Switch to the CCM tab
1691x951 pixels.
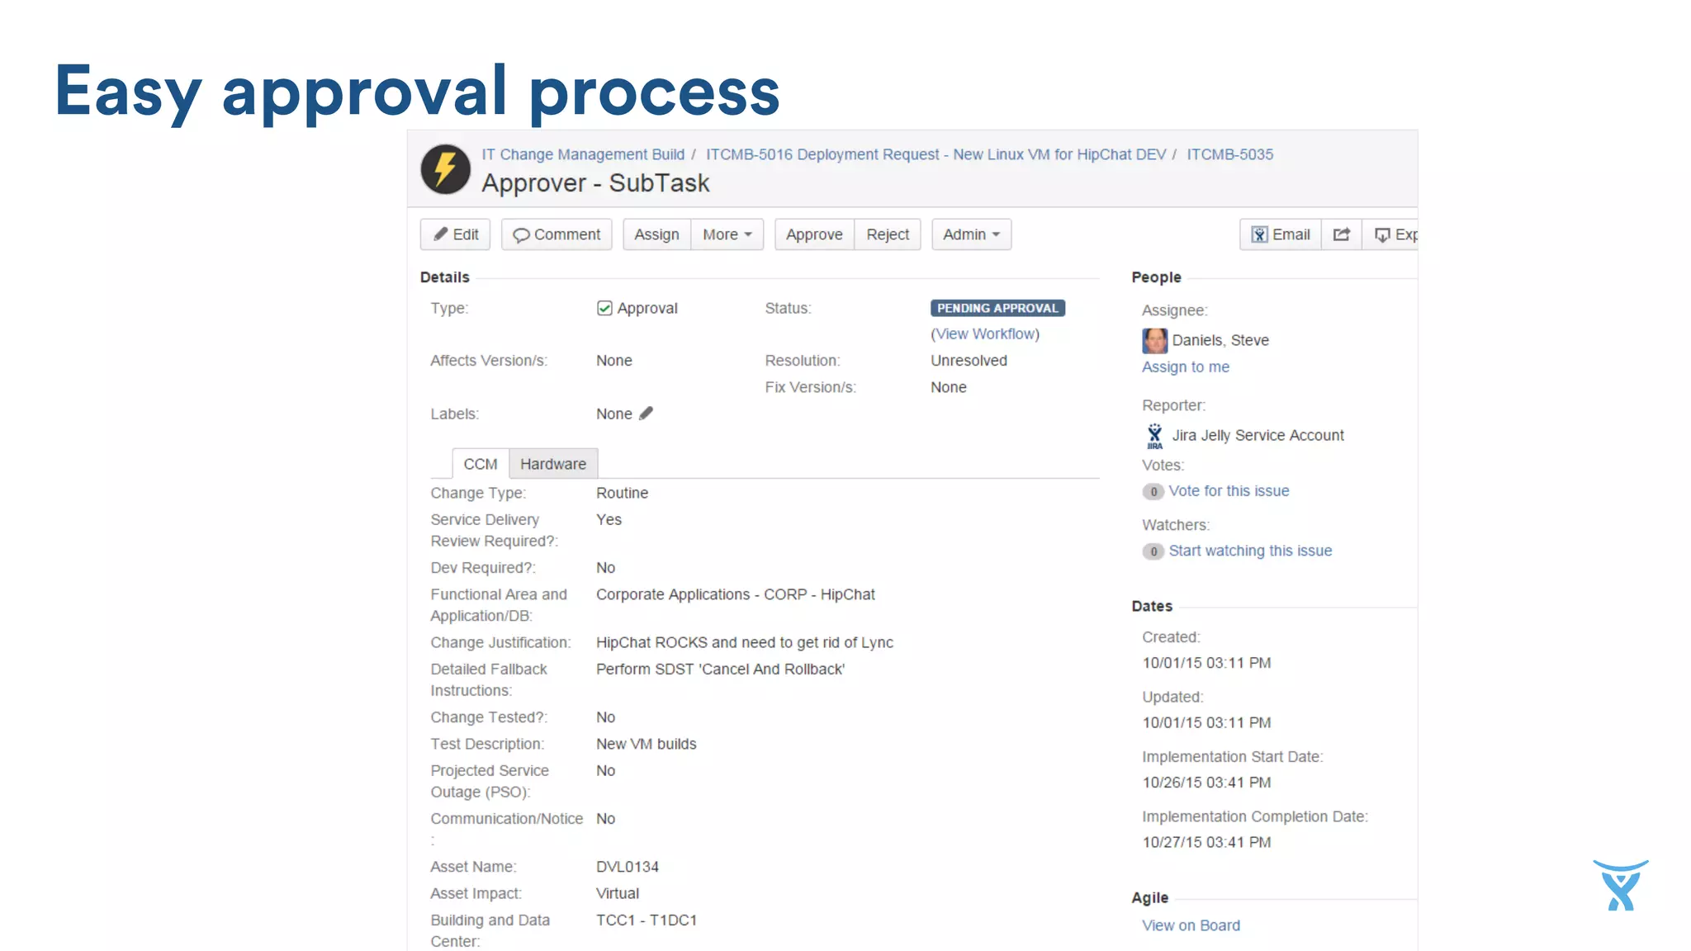(x=481, y=464)
